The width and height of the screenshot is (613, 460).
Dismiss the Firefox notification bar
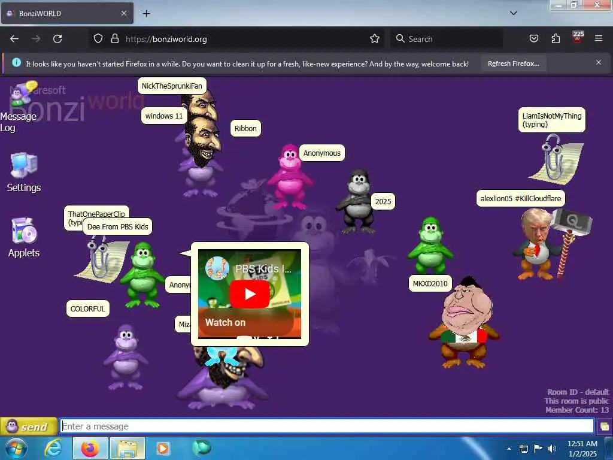tap(599, 62)
